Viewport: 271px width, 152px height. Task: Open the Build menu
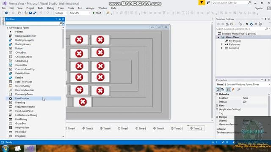point(41,8)
